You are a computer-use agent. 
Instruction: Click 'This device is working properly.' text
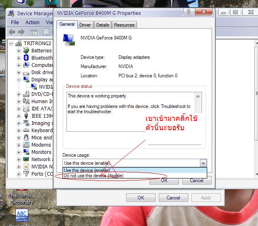[98, 96]
